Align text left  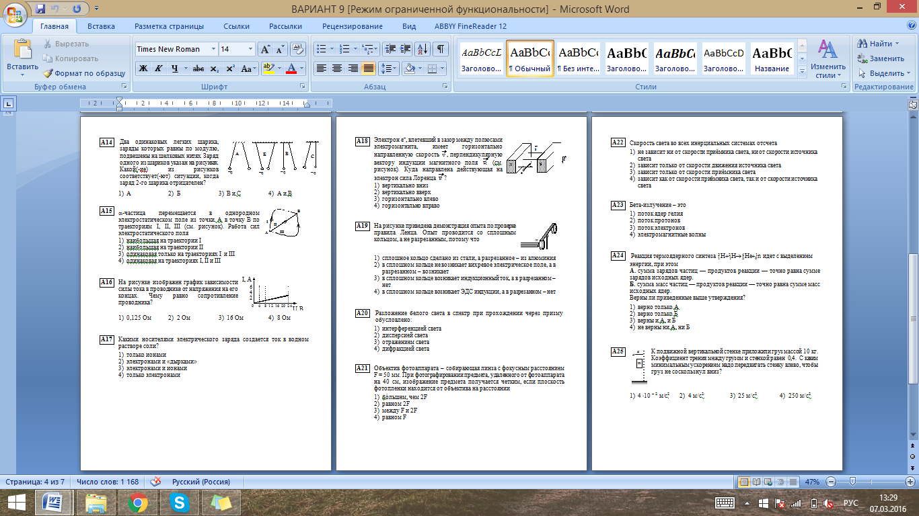[322, 69]
